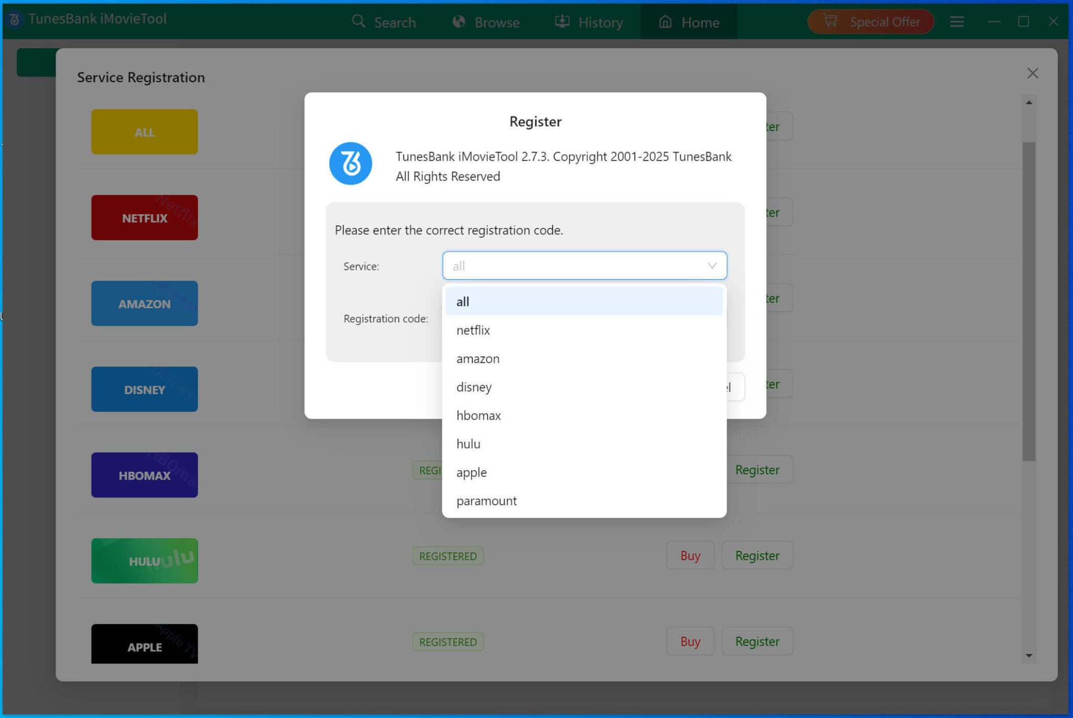Click the TunesBank logo inside the Register dialog
This screenshot has height=718, width=1073.
pyautogui.click(x=350, y=163)
